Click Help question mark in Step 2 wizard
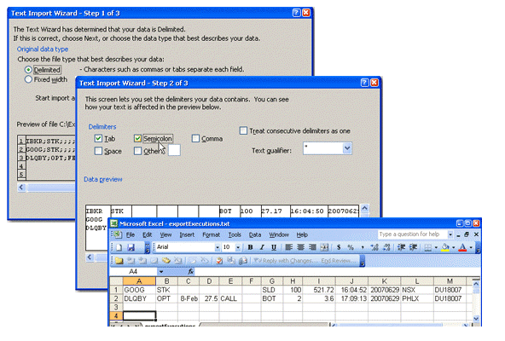Viewport: 505px width, 341px height. pos(364,83)
